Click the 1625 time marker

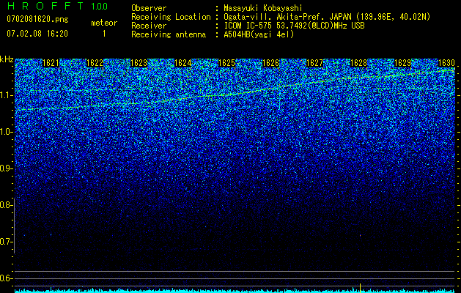(x=226, y=63)
